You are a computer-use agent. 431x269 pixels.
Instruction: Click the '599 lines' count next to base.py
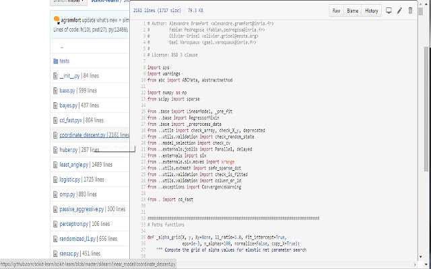[88, 91]
